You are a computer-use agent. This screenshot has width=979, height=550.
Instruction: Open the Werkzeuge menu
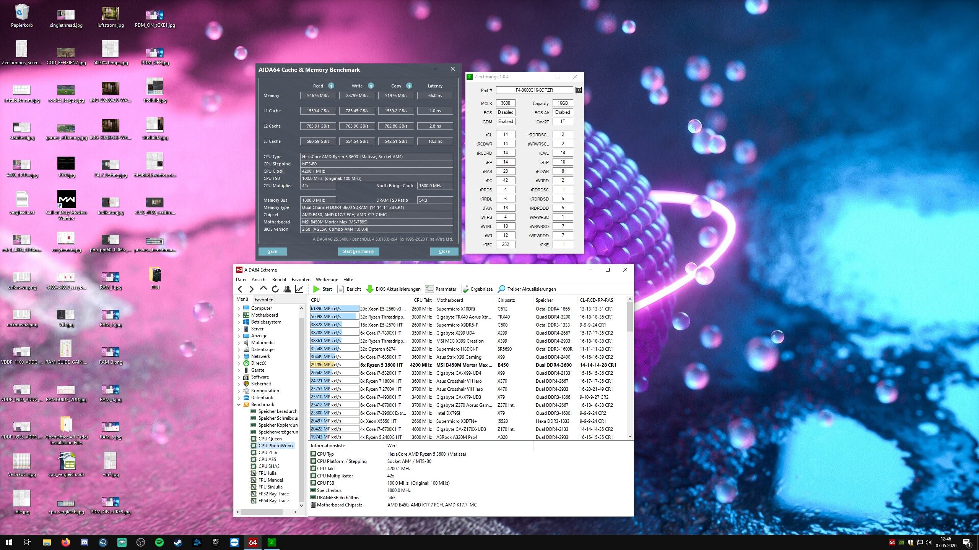point(327,280)
